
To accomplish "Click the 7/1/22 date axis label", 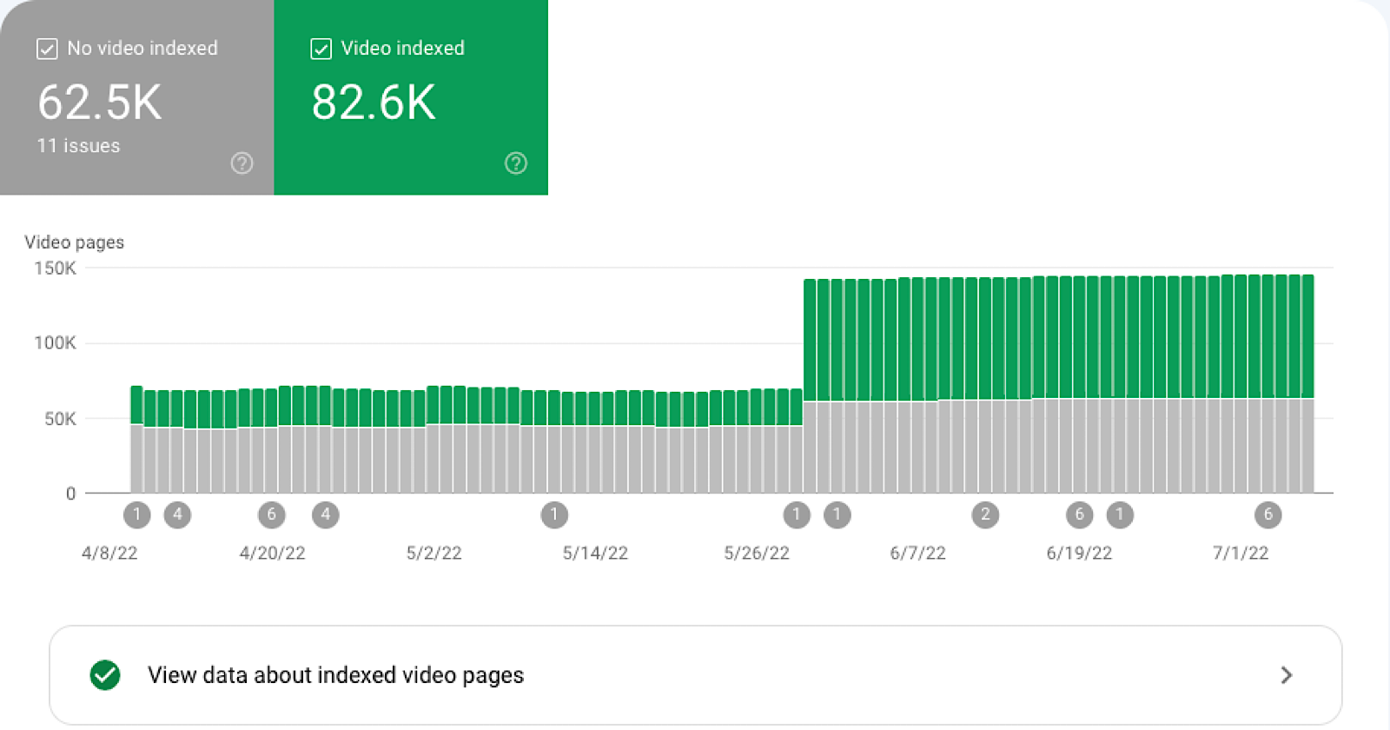I will 1241,554.
